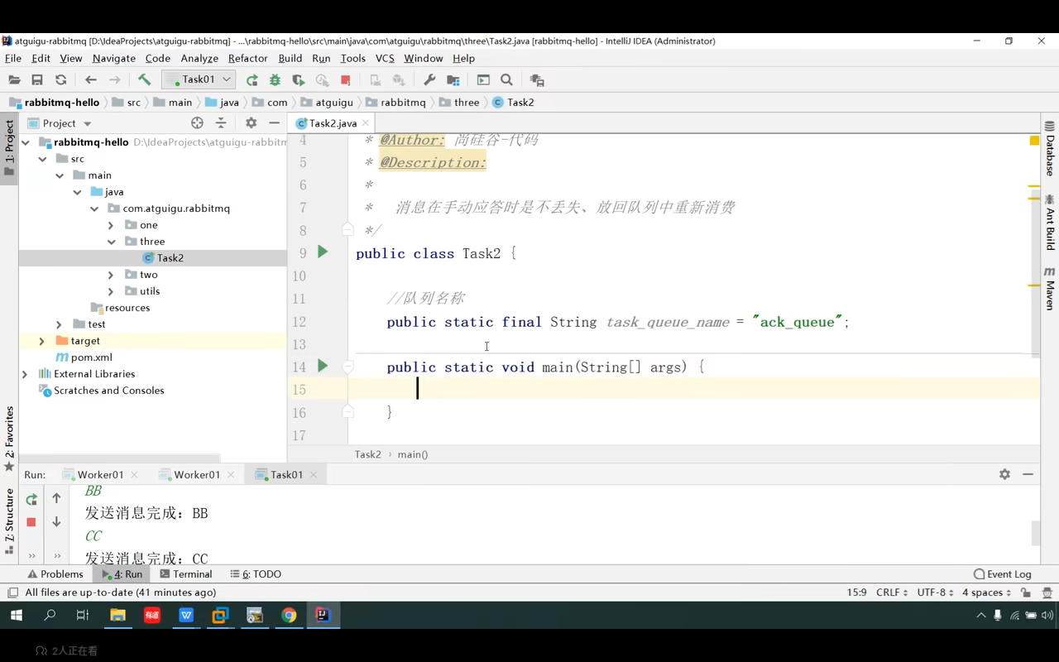Open the Windows Start menu
This screenshot has width=1059, height=662.
(x=16, y=615)
